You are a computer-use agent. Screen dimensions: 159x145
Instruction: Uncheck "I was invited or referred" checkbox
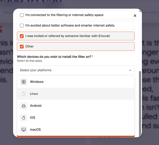point(22,36)
